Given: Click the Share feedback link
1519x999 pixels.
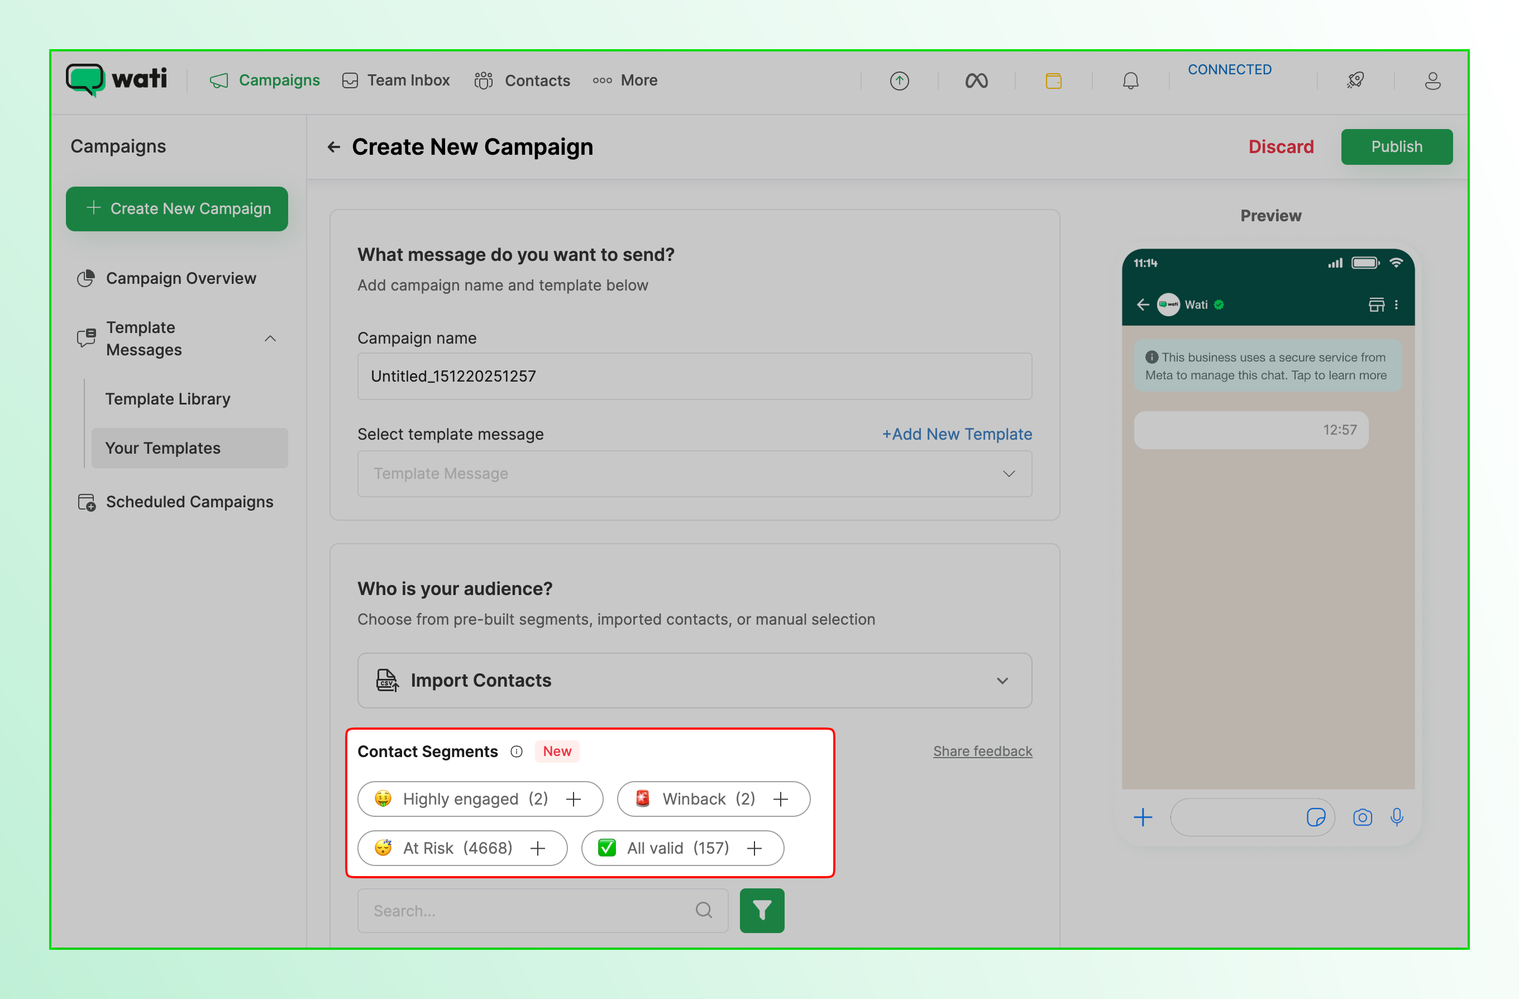Looking at the screenshot, I should 983,751.
